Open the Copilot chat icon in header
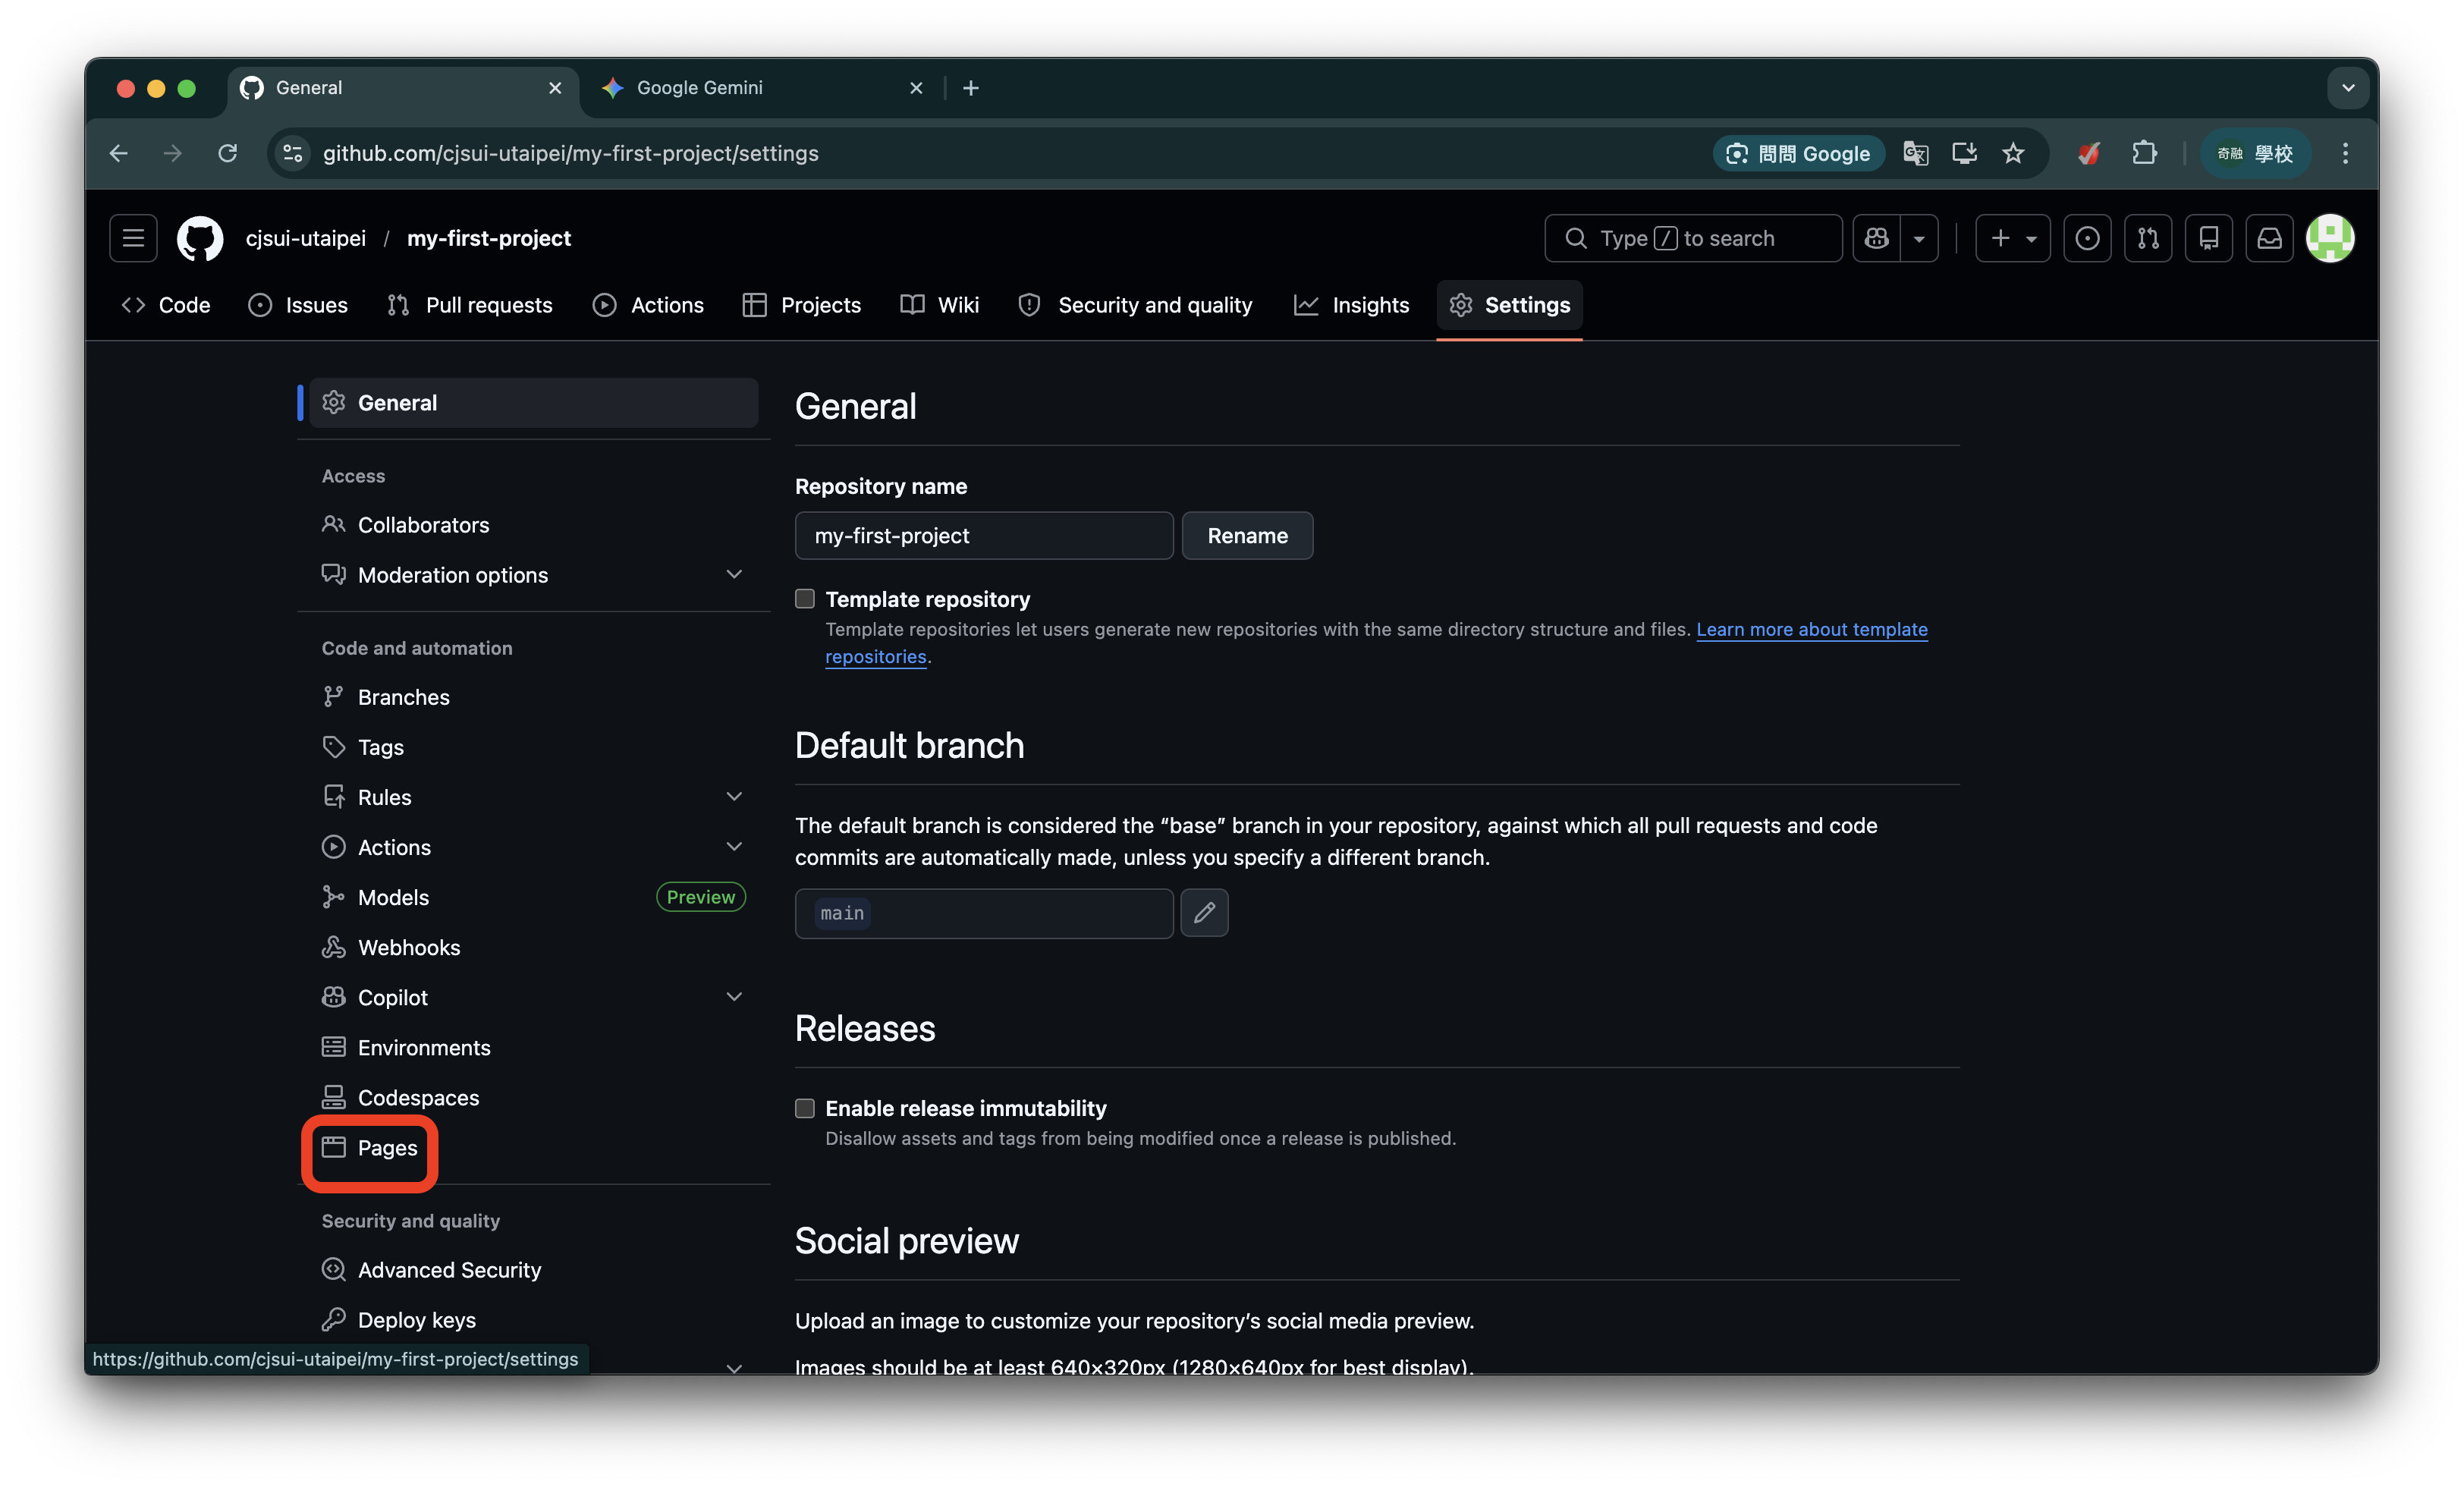 [x=1877, y=238]
